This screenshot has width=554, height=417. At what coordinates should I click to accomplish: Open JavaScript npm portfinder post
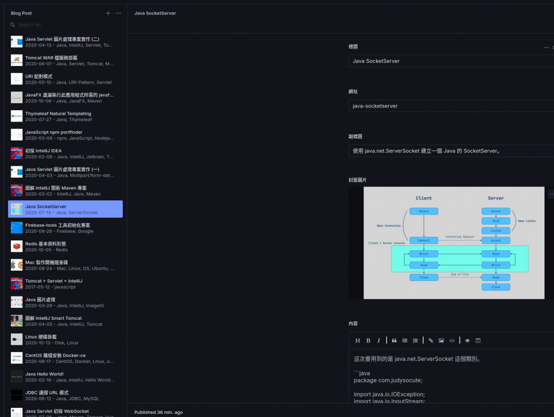(65, 134)
